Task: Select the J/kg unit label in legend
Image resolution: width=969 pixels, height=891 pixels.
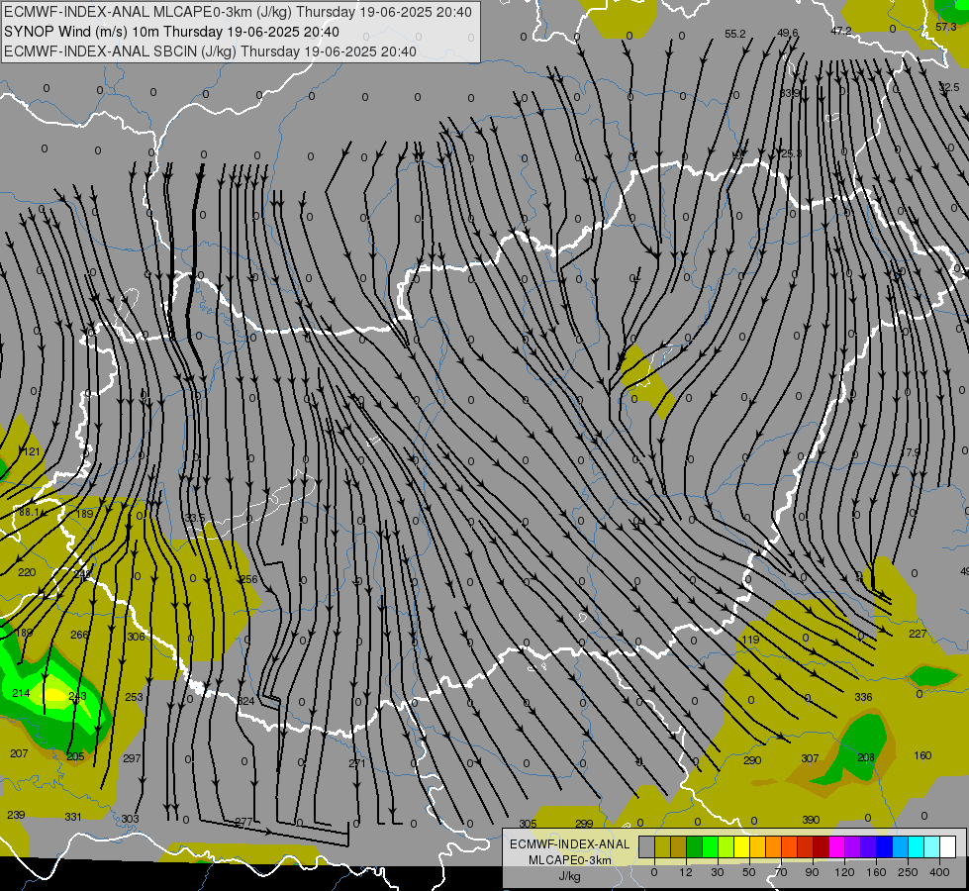Action: pos(569,875)
